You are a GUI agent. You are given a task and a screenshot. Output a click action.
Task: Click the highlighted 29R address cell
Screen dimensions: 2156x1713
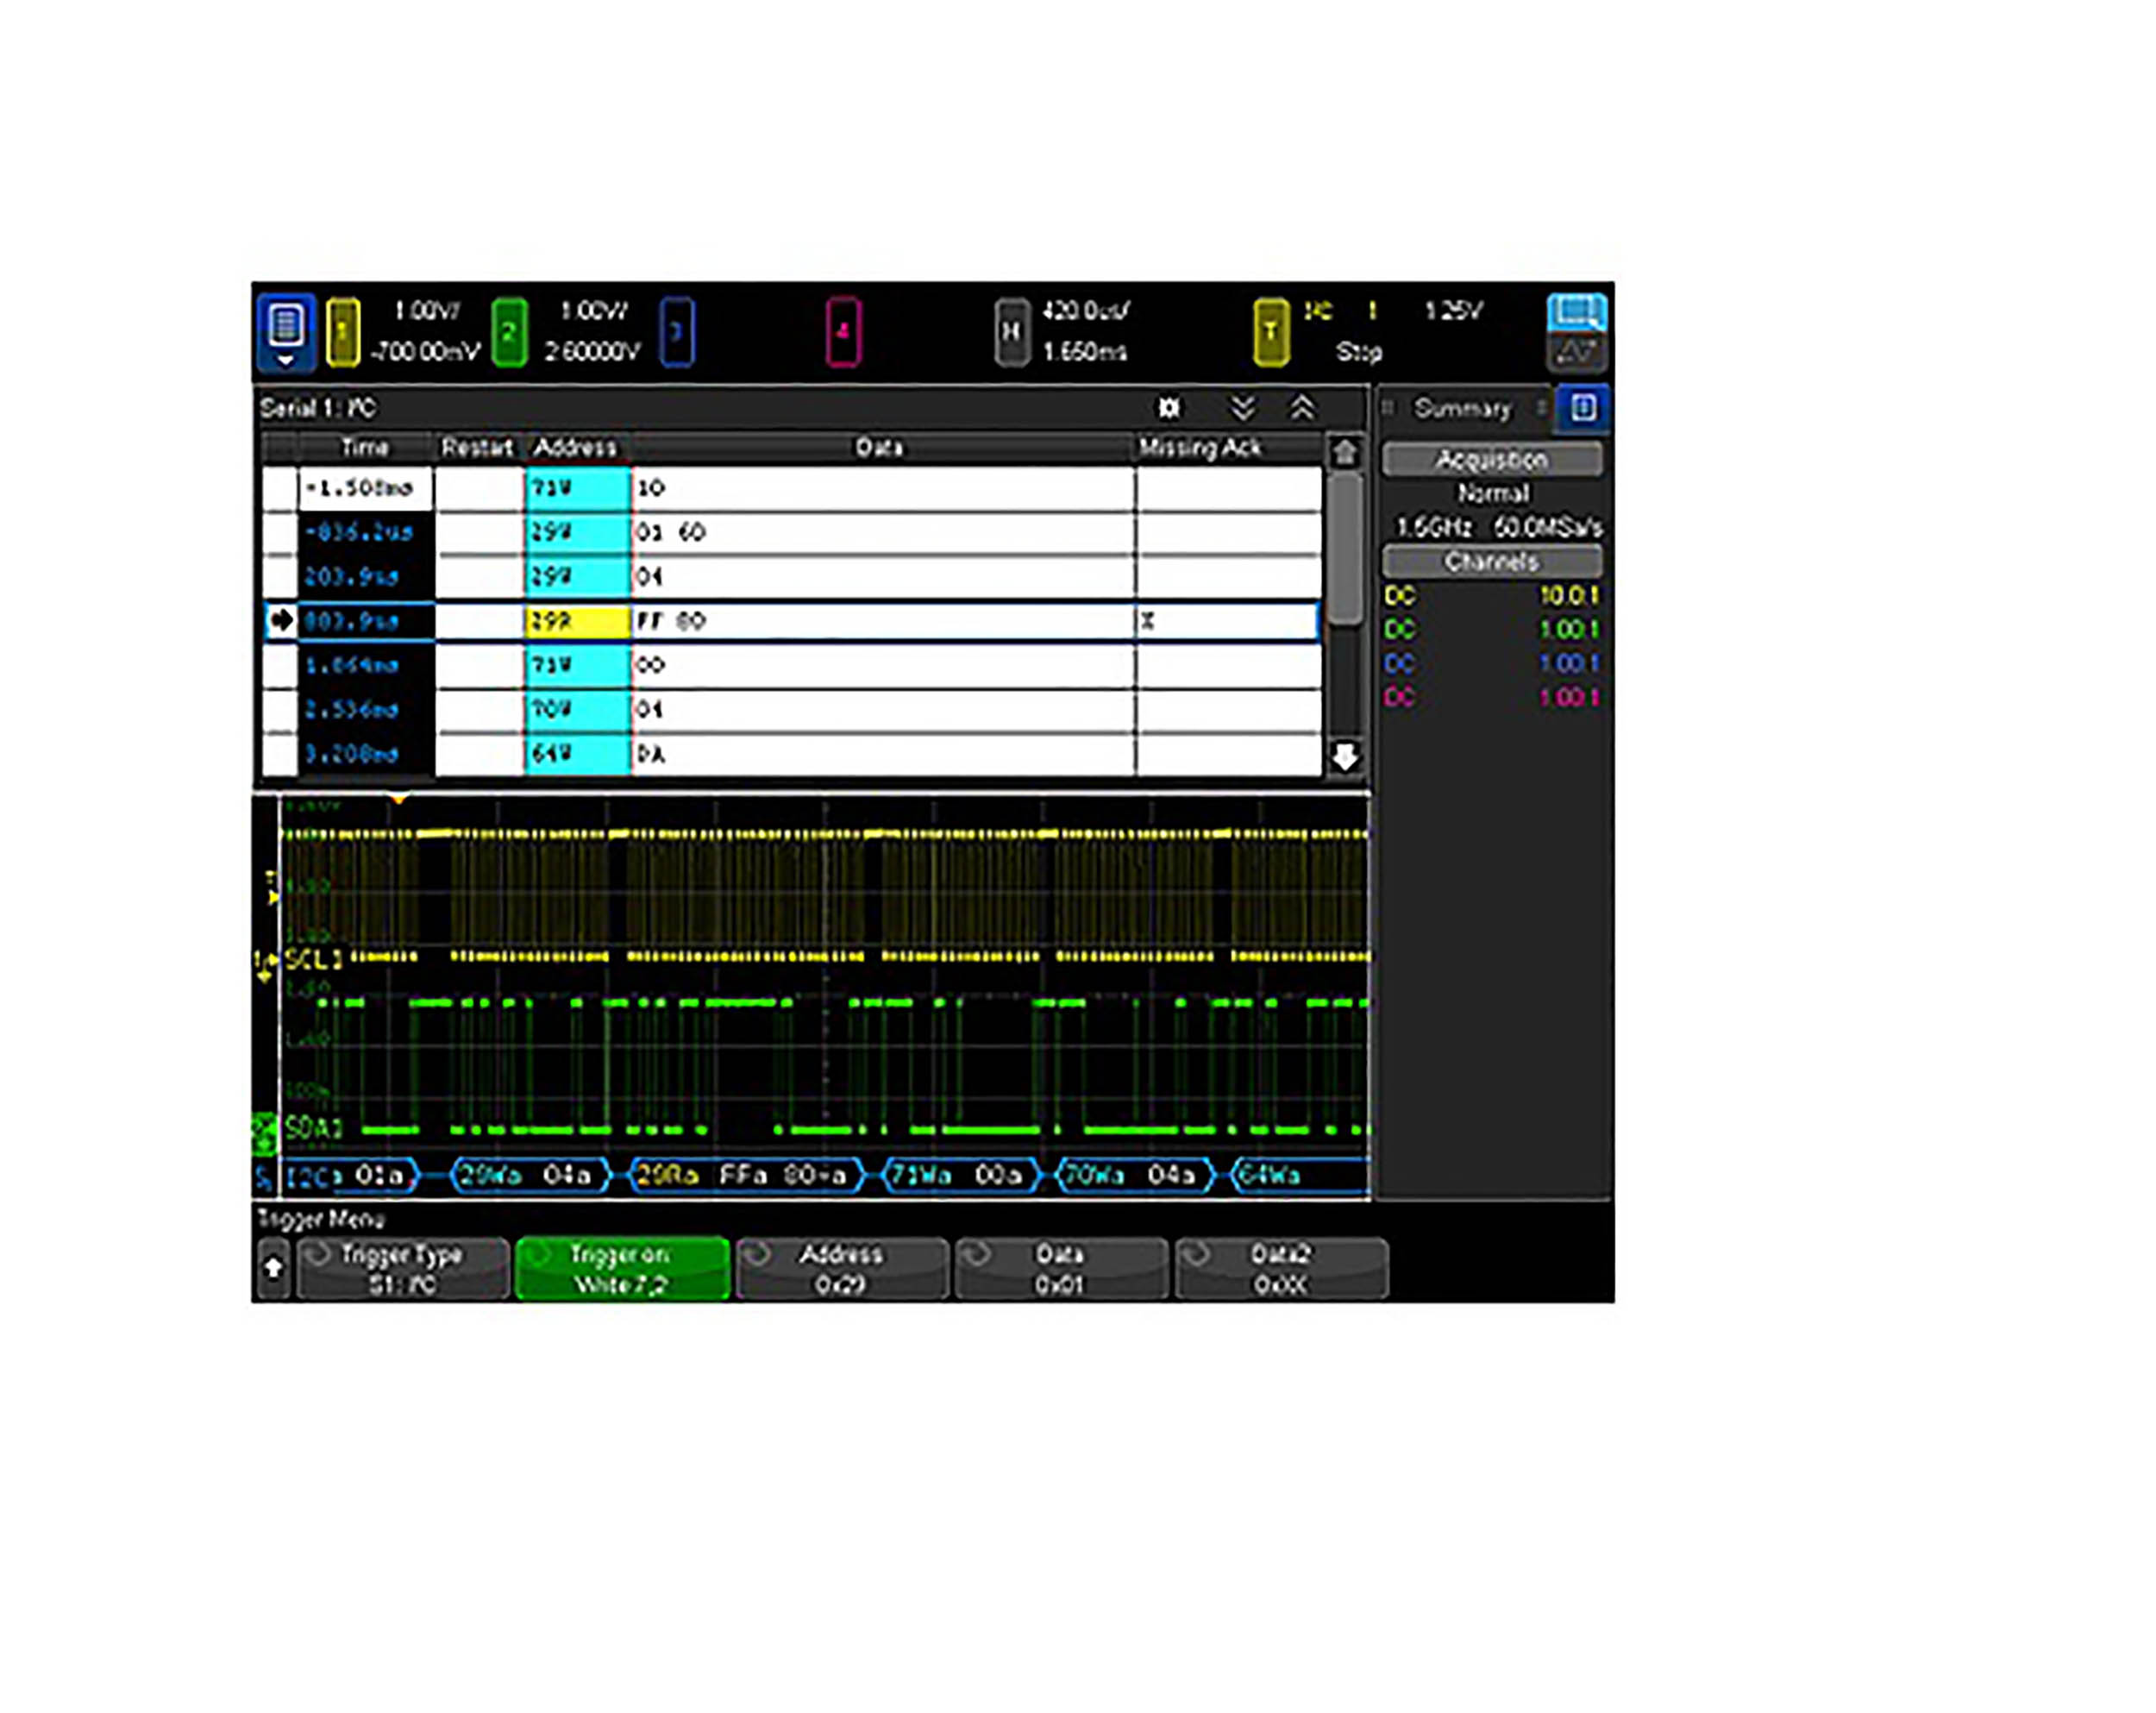(x=577, y=621)
